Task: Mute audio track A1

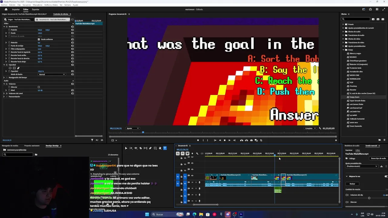Action: point(192,182)
